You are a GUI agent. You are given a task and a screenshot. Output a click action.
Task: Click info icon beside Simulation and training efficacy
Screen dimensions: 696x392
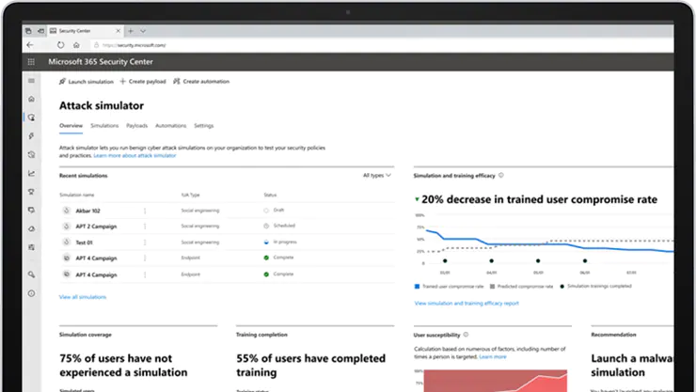pos(500,175)
